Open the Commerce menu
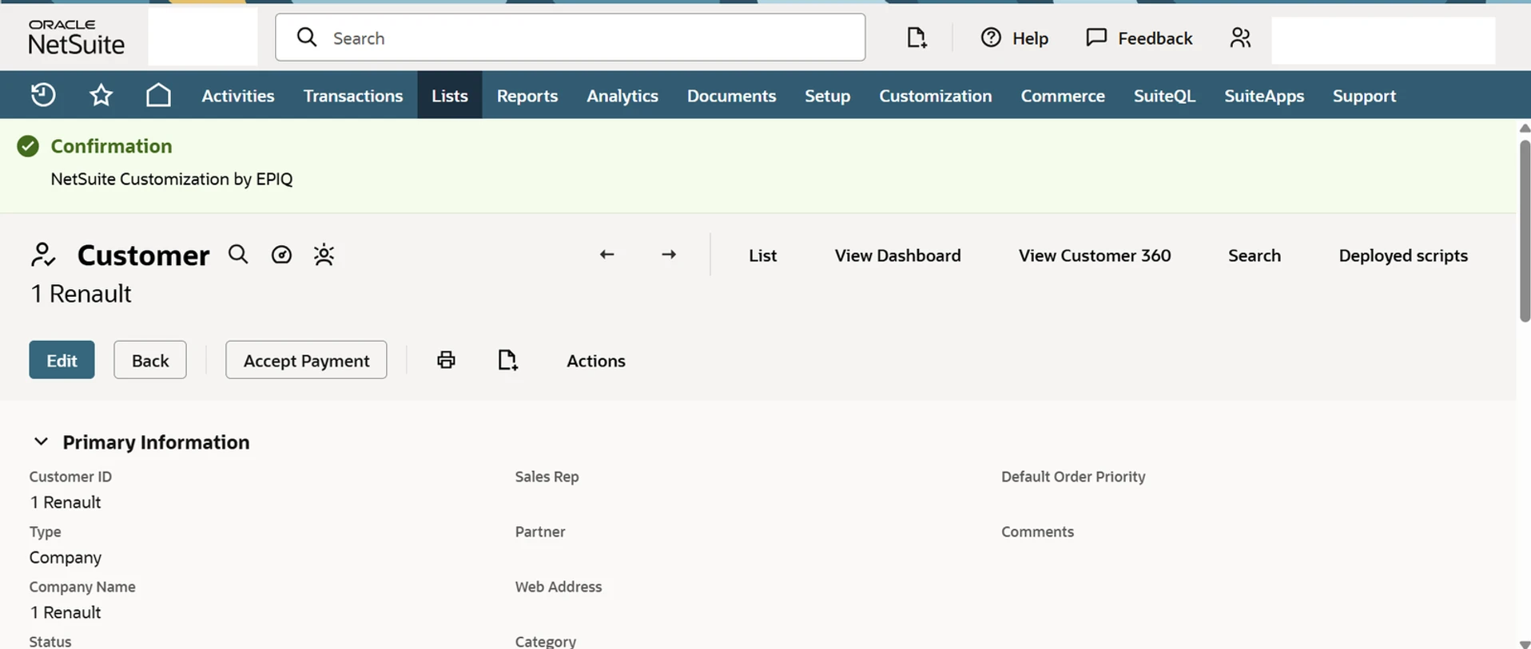This screenshot has width=1531, height=649. point(1063,96)
